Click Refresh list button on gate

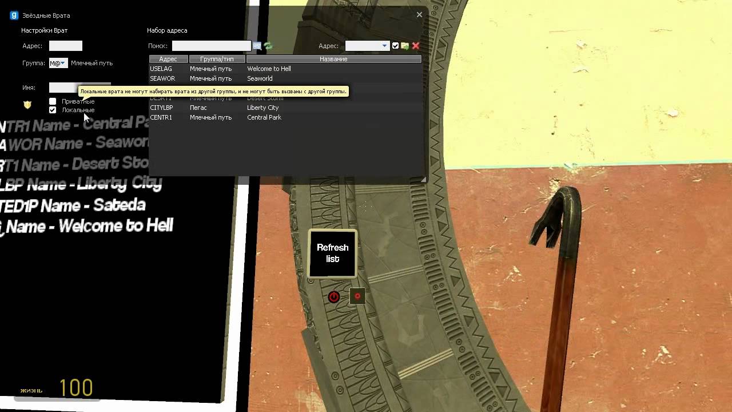[332, 253]
